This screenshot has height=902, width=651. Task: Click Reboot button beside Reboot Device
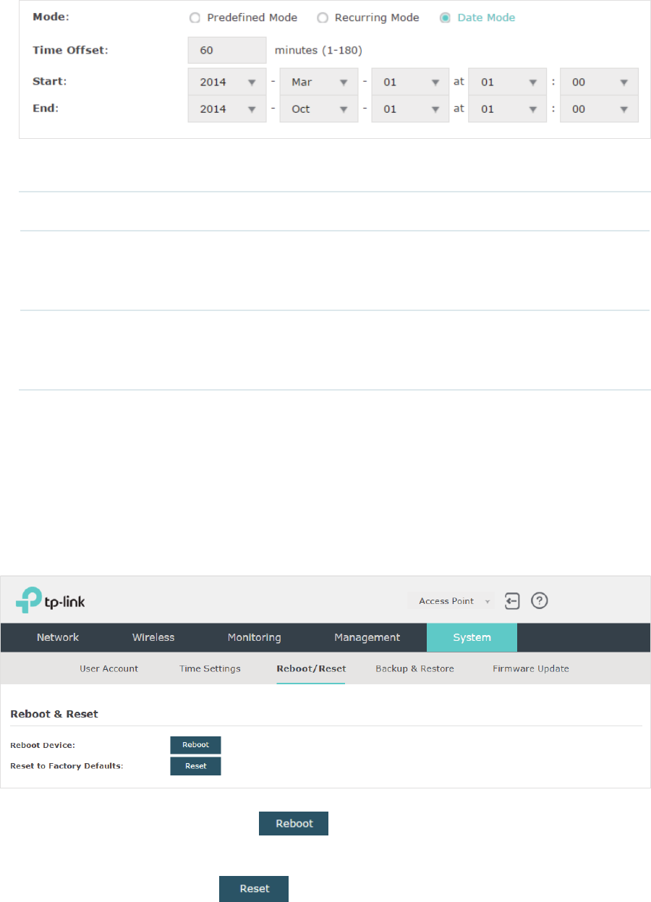tap(195, 745)
